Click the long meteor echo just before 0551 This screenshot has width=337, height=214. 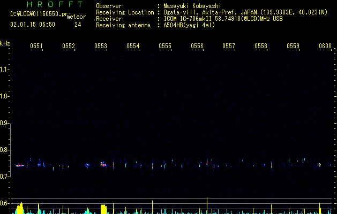[x=19, y=165]
